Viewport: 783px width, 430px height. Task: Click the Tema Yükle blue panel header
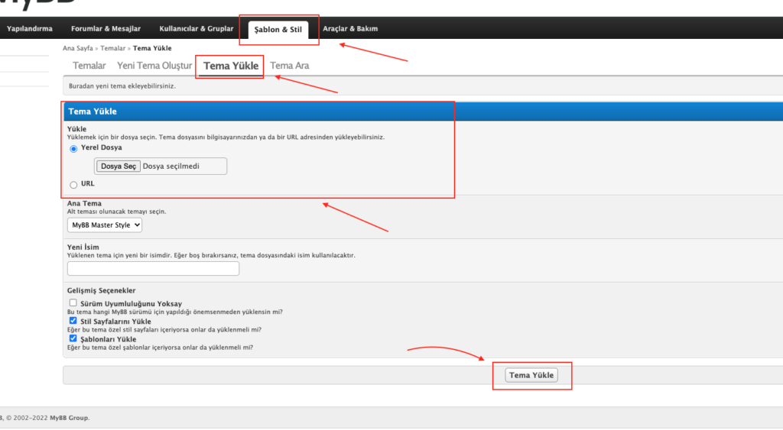coord(424,112)
